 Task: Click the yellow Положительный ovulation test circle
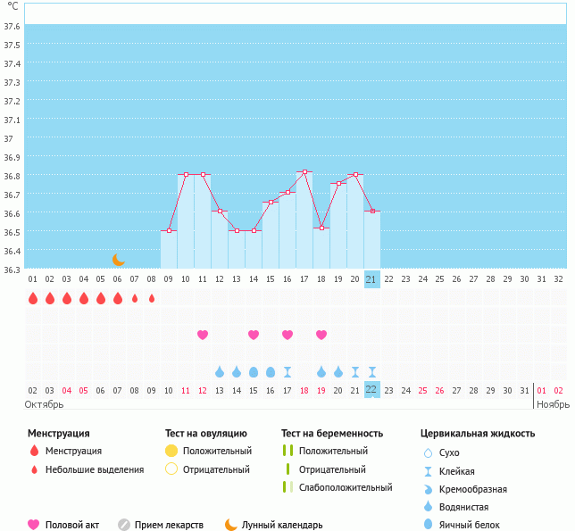(x=171, y=451)
